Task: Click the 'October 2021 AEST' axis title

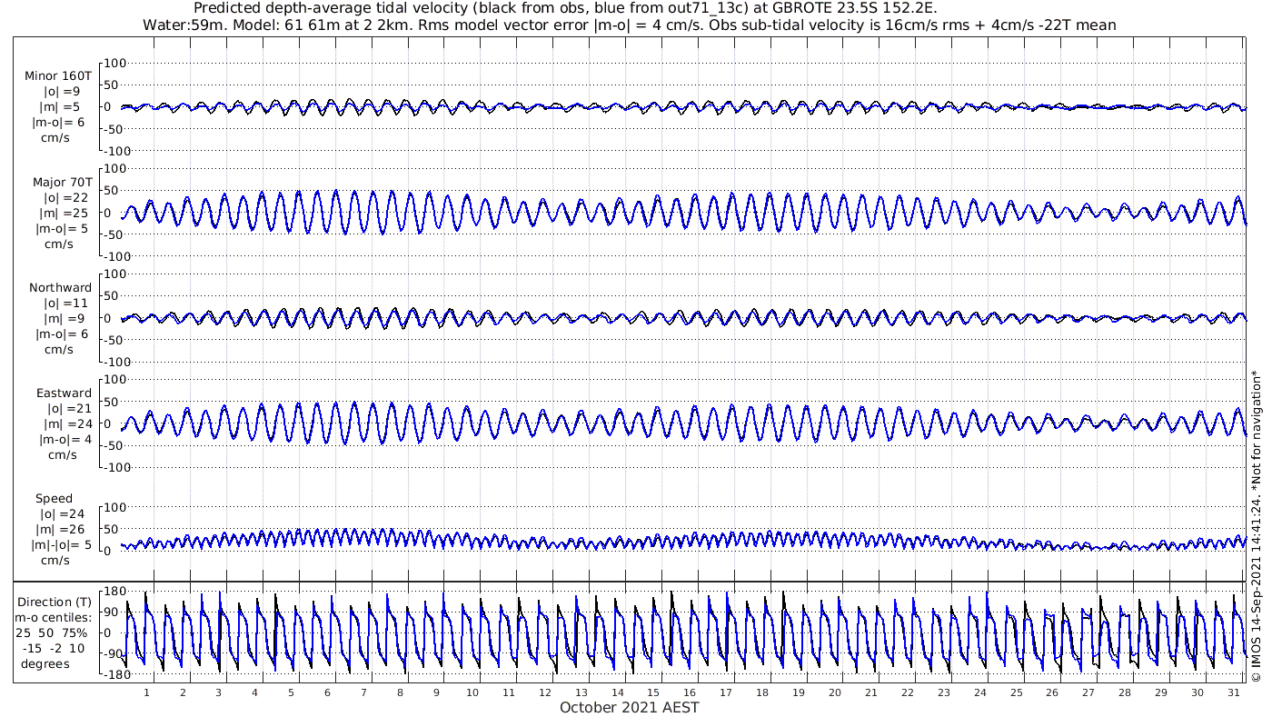Action: 629,707
